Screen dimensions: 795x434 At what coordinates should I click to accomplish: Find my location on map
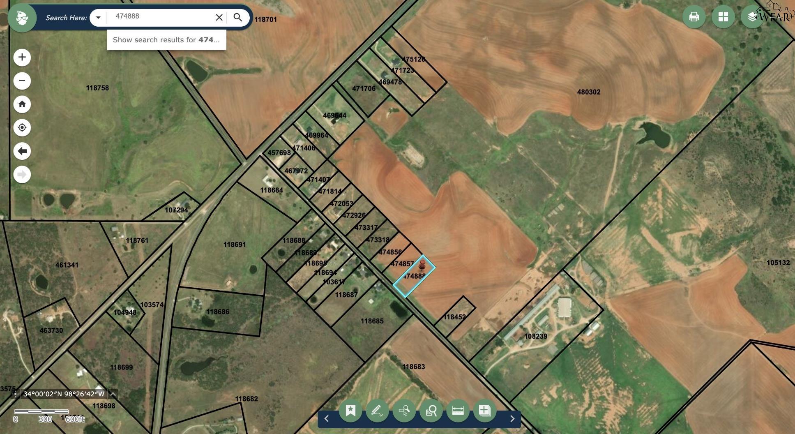[22, 127]
